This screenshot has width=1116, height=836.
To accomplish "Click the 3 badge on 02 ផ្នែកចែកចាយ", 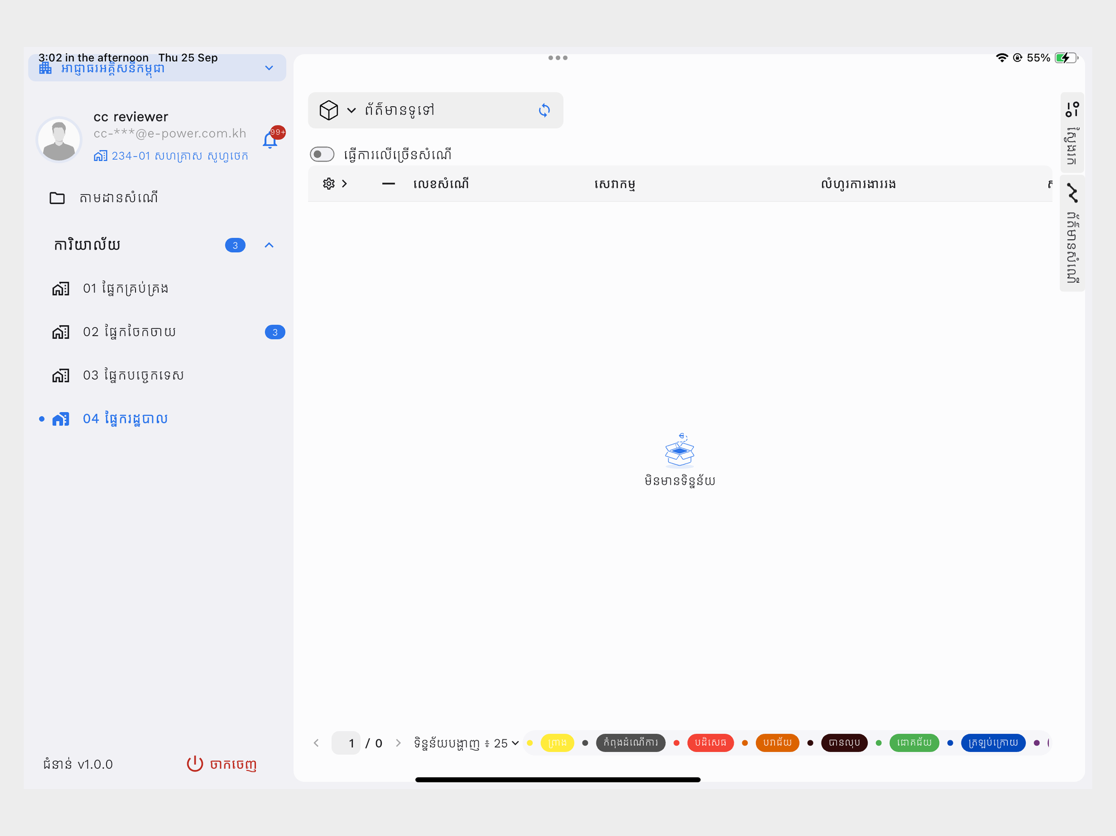I will pyautogui.click(x=275, y=332).
